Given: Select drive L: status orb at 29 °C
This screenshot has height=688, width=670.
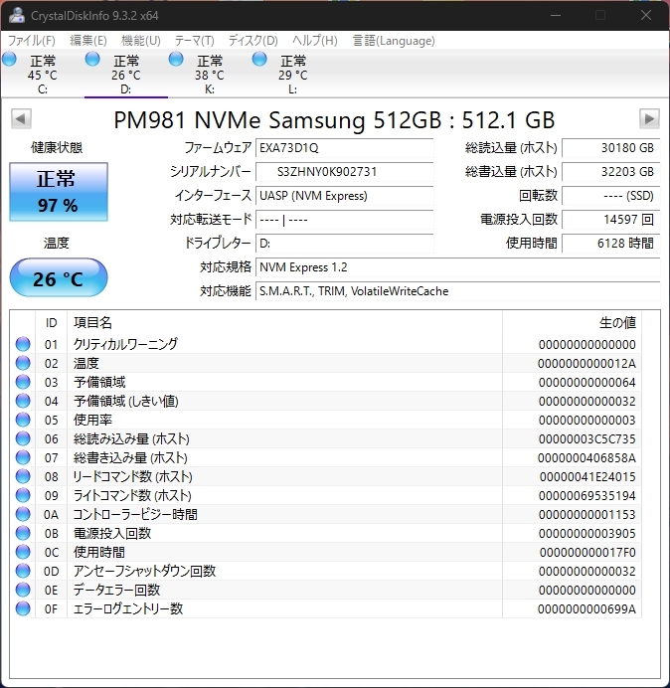Looking at the screenshot, I should point(260,60).
